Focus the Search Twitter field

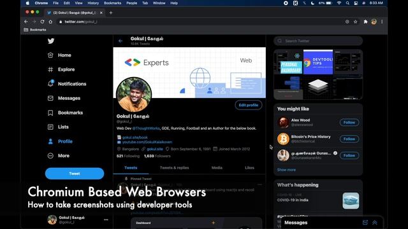click(318, 41)
